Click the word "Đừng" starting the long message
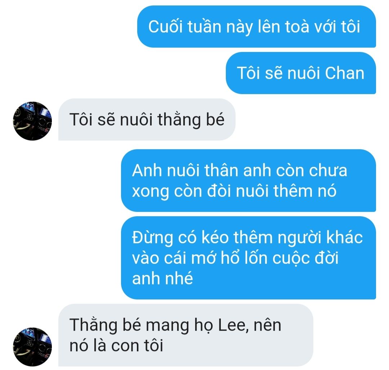 (x=152, y=238)
